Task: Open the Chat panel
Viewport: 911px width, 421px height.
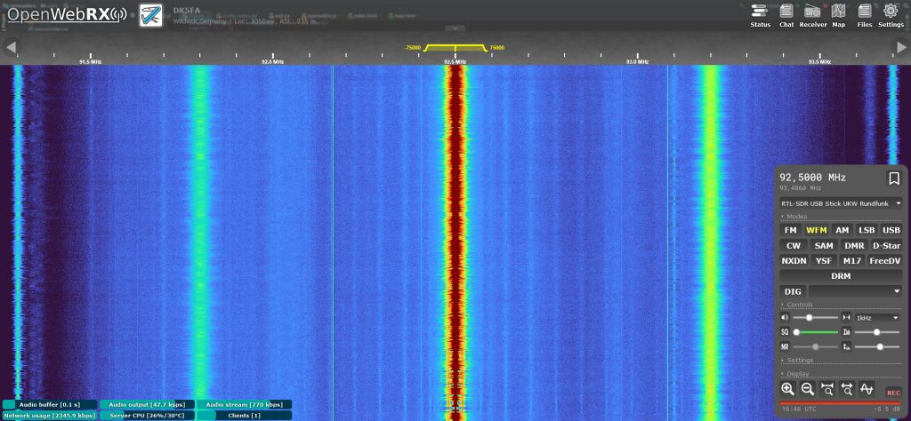Action: 786,14
